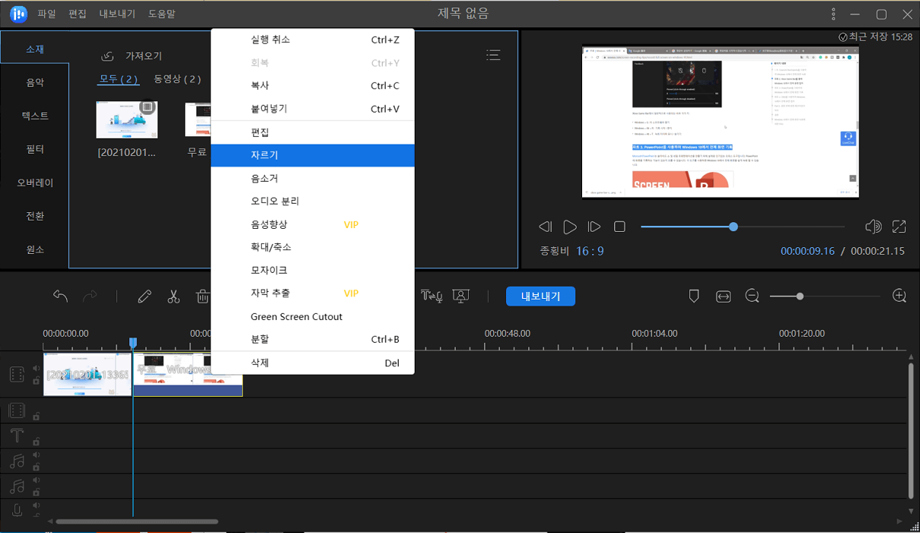Mute the first music track speaker
This screenshot has width=920, height=533.
pos(36,455)
